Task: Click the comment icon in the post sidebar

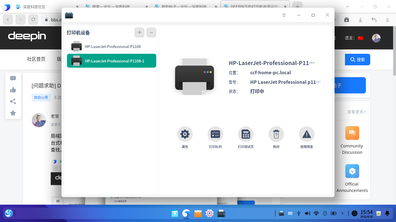Action: (13, 78)
